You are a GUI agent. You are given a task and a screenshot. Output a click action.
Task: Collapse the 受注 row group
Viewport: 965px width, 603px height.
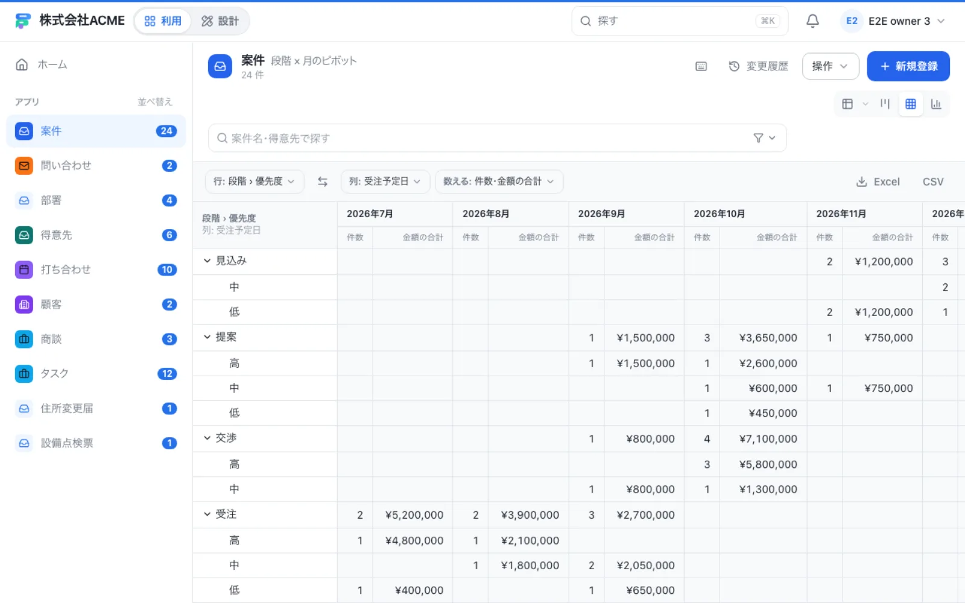coord(207,514)
